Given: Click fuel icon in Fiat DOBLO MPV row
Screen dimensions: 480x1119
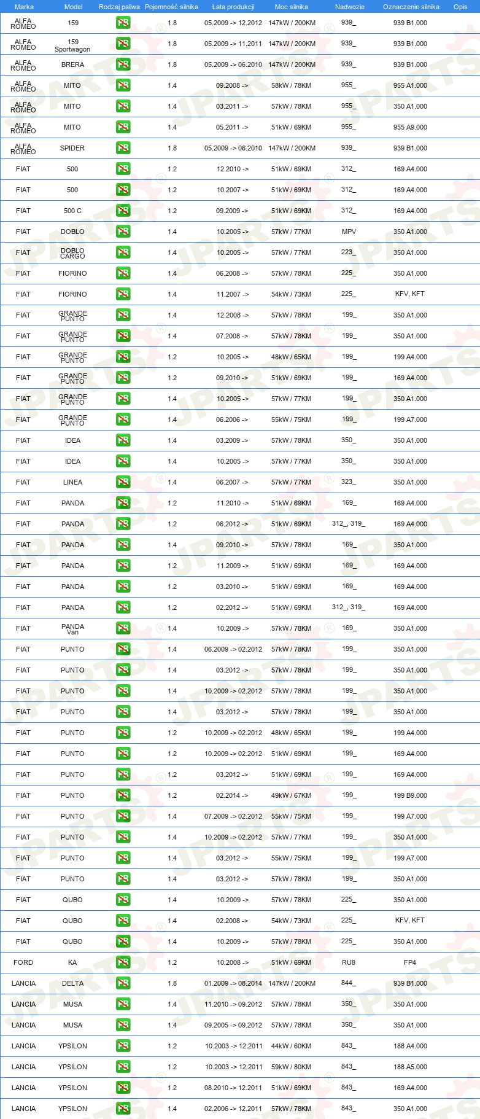Looking at the screenshot, I should point(123,232).
